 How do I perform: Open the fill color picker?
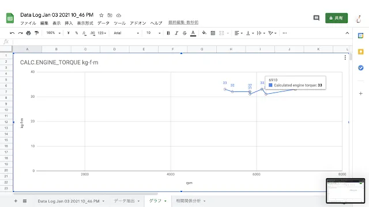204,33
